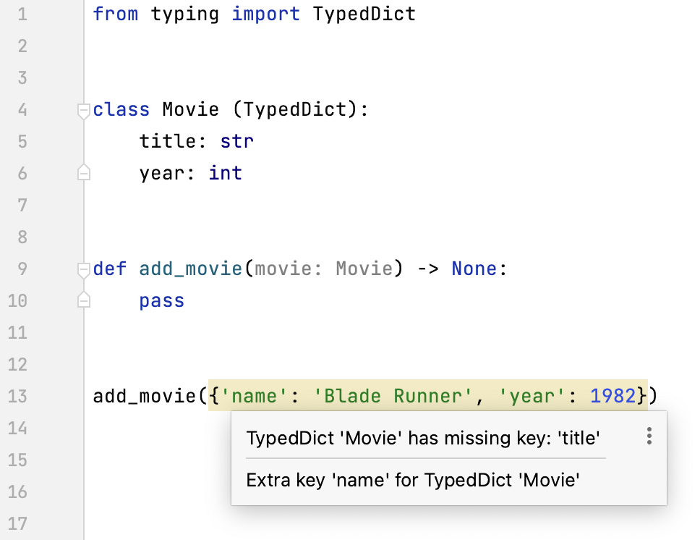Click the 'movie' parameter in add_movie definition
Screen dimensions: 700x540
(x=283, y=269)
